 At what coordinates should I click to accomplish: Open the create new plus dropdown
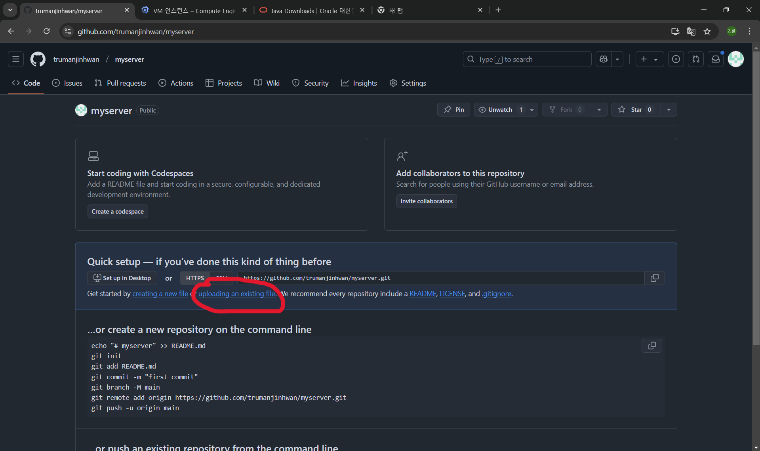point(650,59)
